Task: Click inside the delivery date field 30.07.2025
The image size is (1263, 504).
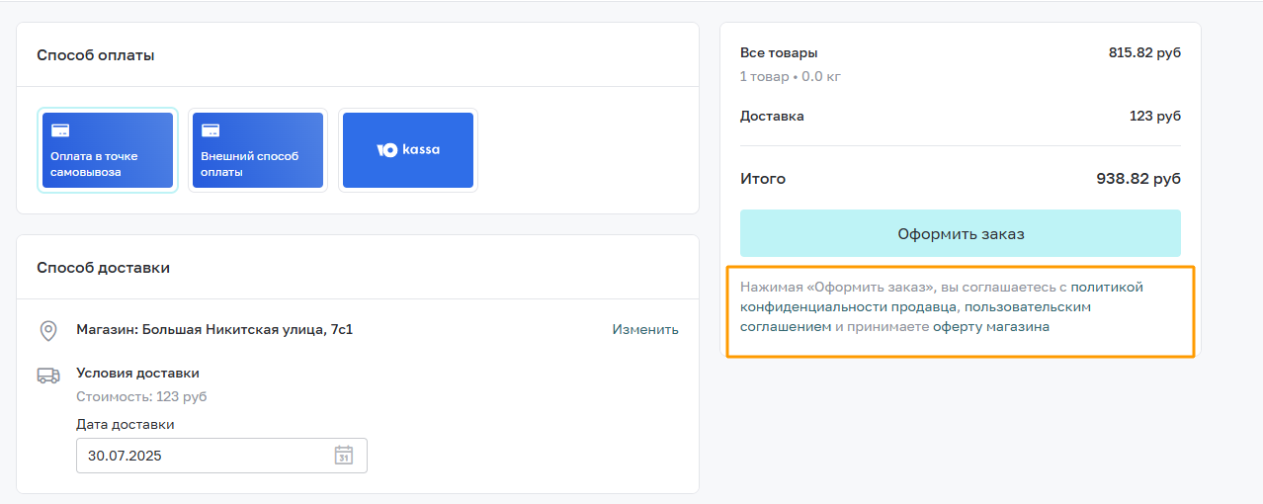Action: pyautogui.click(x=221, y=456)
